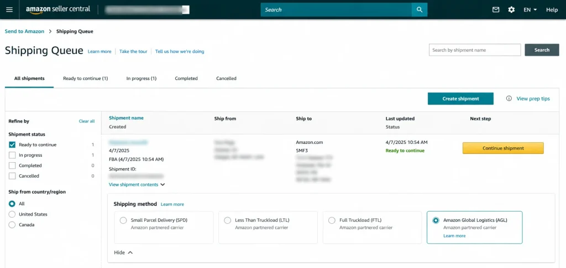566x268 pixels.
Task: Click the Amazon Seller Central logo
Action: pos(57,10)
